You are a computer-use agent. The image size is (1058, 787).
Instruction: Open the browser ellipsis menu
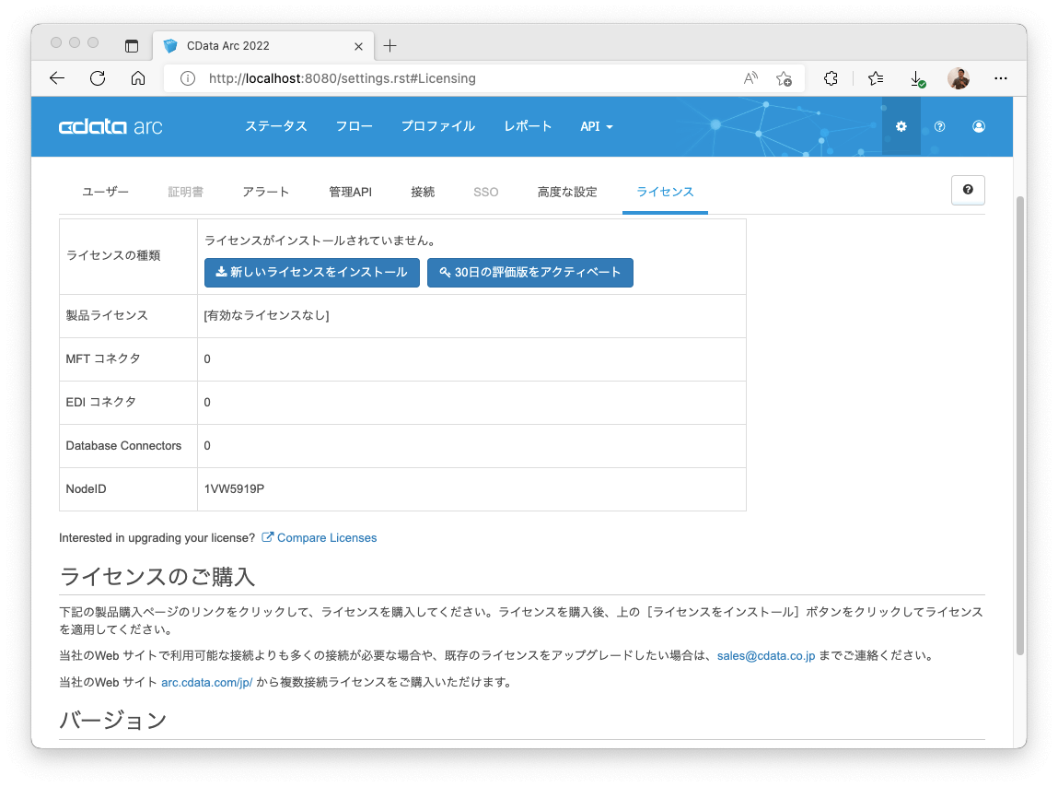click(1001, 78)
